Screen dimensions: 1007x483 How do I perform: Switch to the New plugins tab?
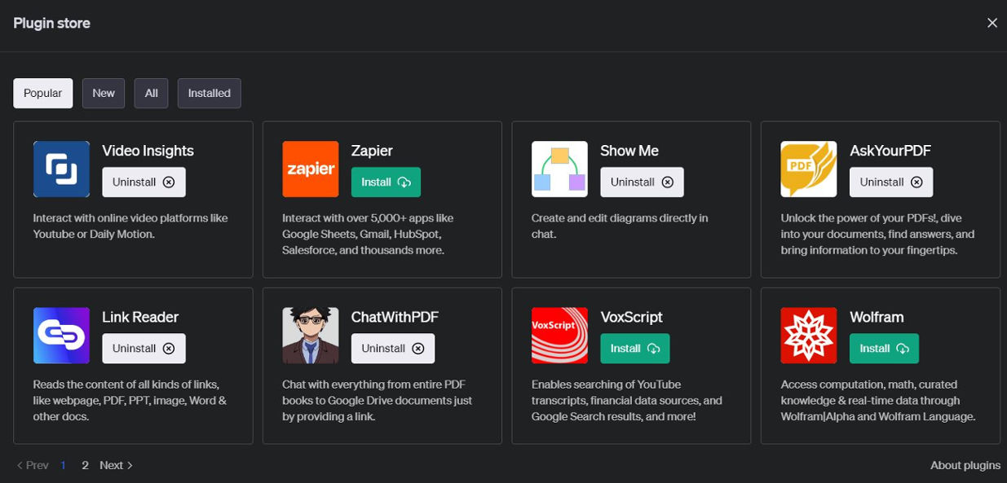point(104,93)
